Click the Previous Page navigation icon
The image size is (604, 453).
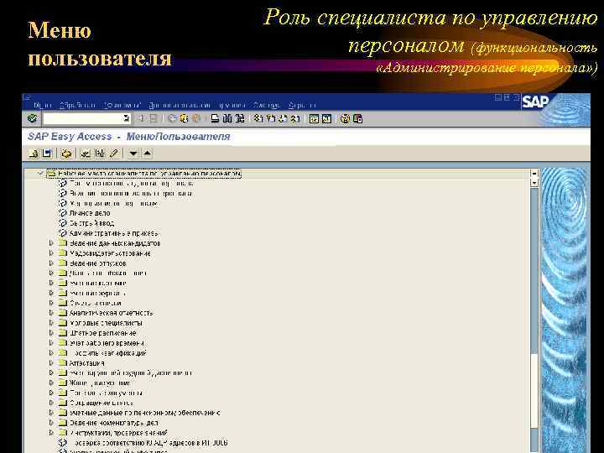(x=270, y=118)
